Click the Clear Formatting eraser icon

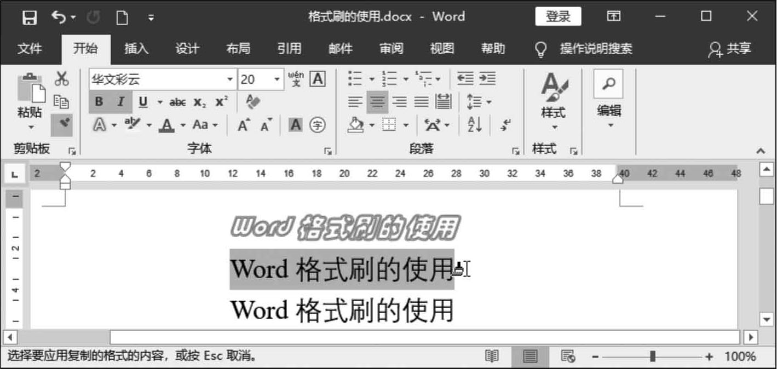(253, 102)
